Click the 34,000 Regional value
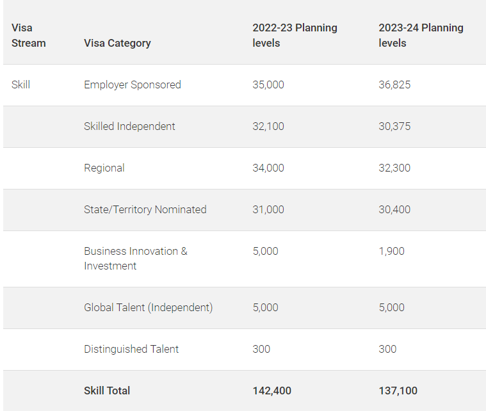 (268, 168)
